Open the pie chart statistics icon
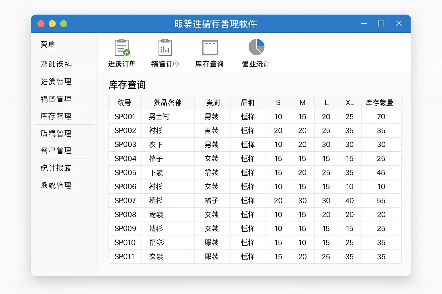 click(256, 47)
